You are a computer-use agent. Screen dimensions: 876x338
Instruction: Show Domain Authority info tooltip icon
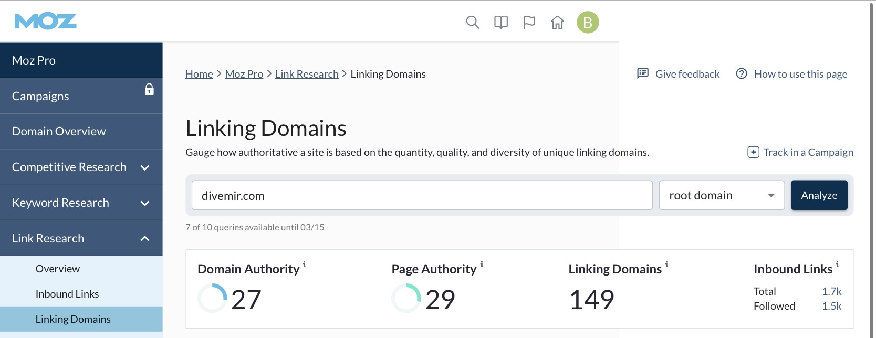click(305, 265)
